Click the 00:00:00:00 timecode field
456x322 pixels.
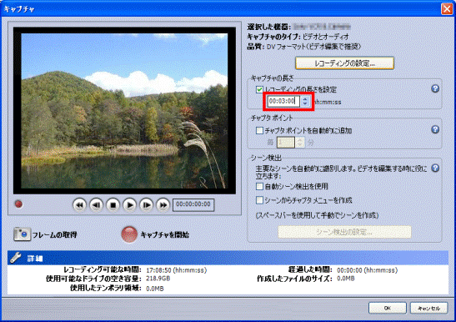[193, 205]
